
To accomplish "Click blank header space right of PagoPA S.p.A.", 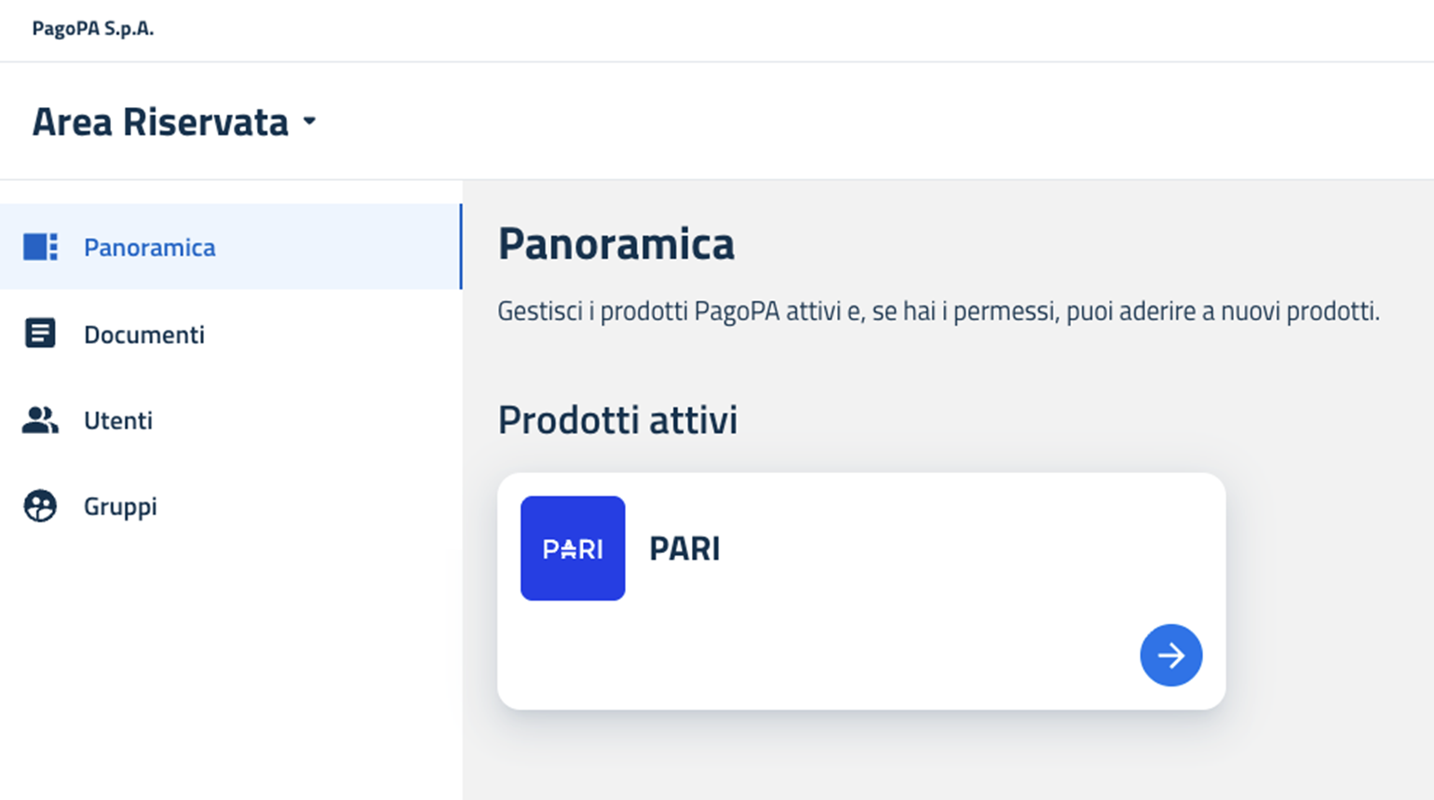I will click(745, 30).
